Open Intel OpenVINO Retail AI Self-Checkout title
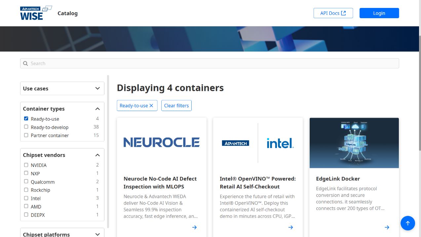The height and width of the screenshot is (237, 421). tap(258, 182)
